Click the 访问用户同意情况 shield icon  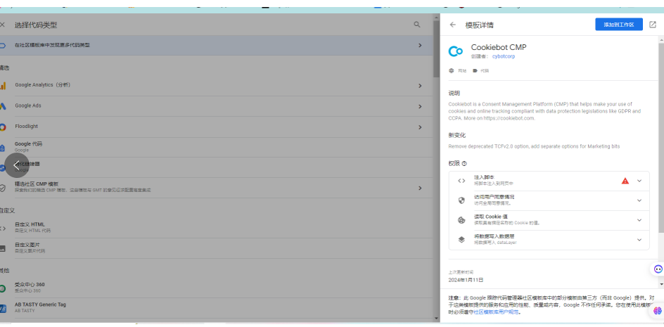click(x=461, y=200)
